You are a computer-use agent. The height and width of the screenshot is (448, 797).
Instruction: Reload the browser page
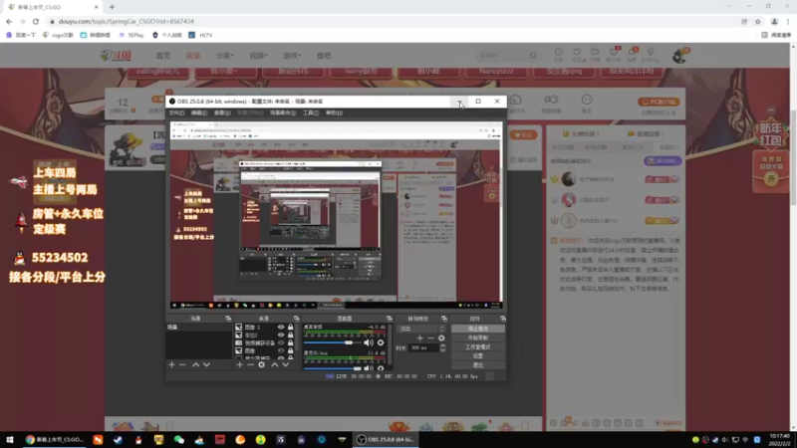click(36, 21)
